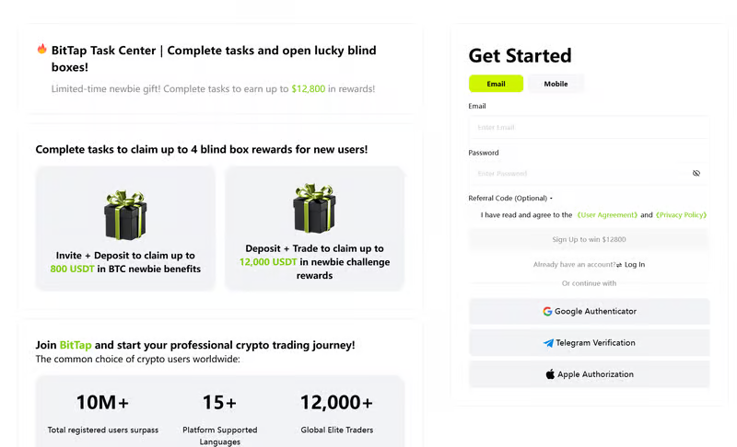The image size is (737, 447).
Task: Open the Privacy Policy link
Action: coord(681,215)
